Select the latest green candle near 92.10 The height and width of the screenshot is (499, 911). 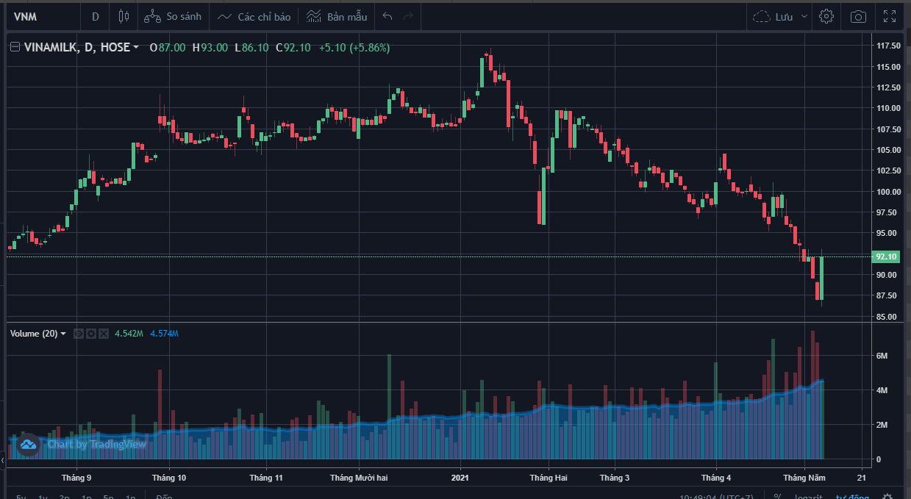click(x=821, y=278)
